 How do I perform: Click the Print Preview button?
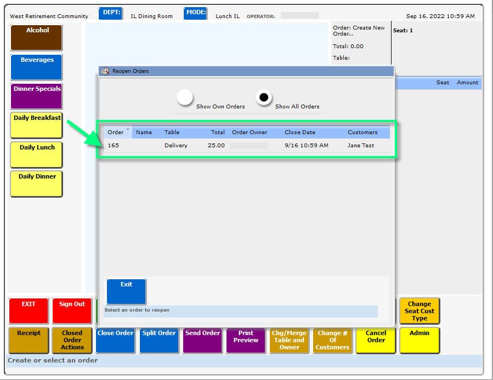pyautogui.click(x=246, y=340)
